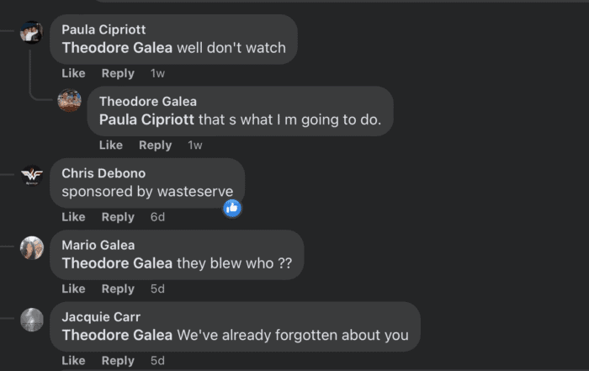Like Paula Cipriott's comment
The image size is (589, 371).
[x=73, y=73]
